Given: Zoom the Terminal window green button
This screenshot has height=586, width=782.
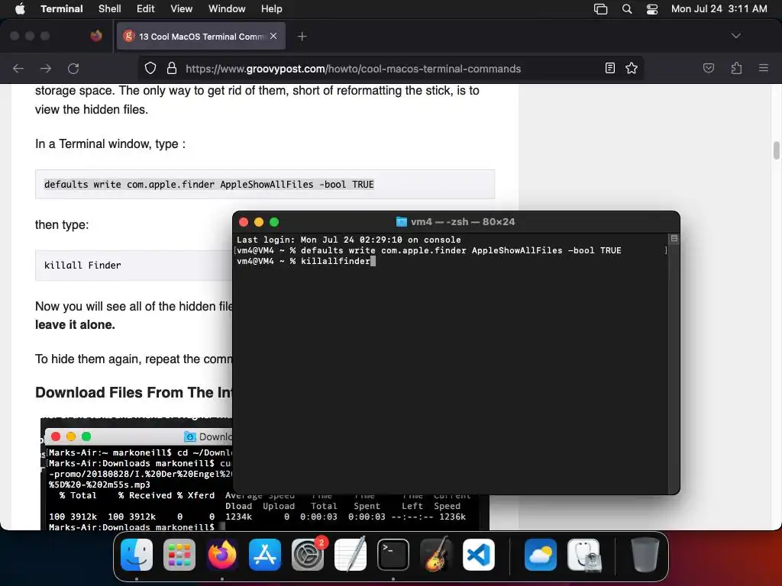Looking at the screenshot, I should (x=274, y=222).
